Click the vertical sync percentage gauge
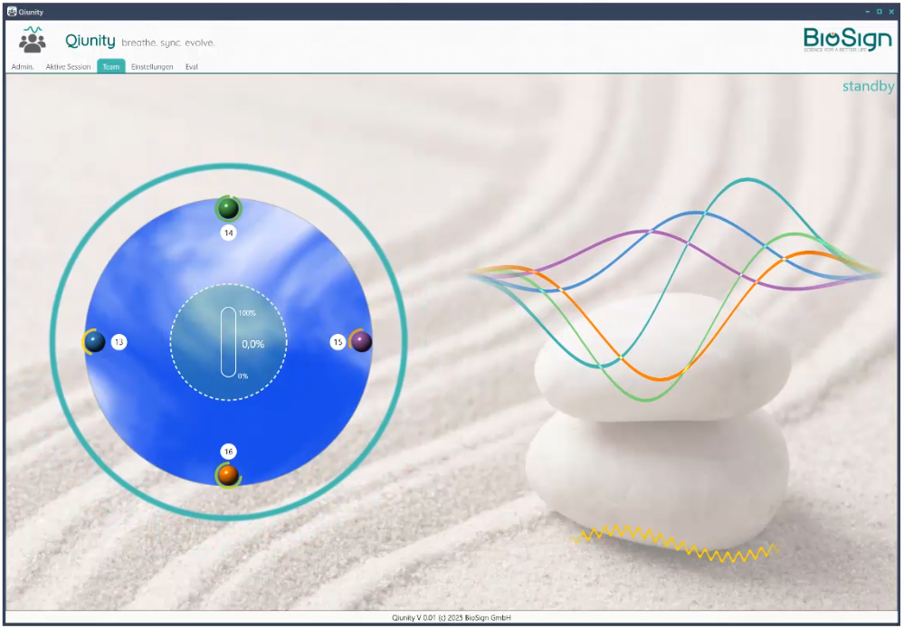904x628 pixels. coord(228,342)
